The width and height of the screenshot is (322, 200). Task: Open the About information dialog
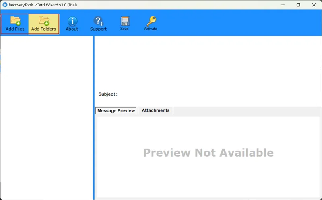tap(72, 24)
